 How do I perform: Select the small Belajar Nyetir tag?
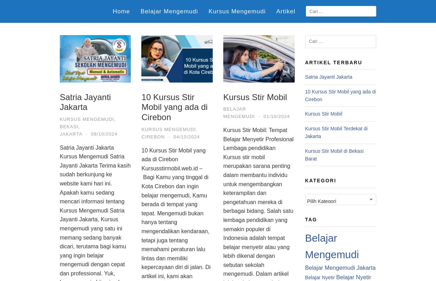point(320,277)
